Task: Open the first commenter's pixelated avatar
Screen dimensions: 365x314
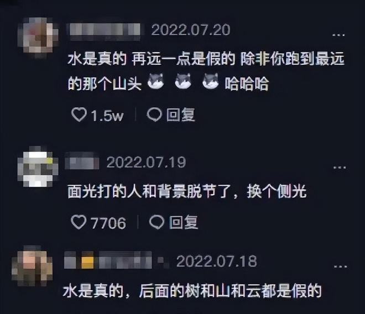Action: point(38,37)
